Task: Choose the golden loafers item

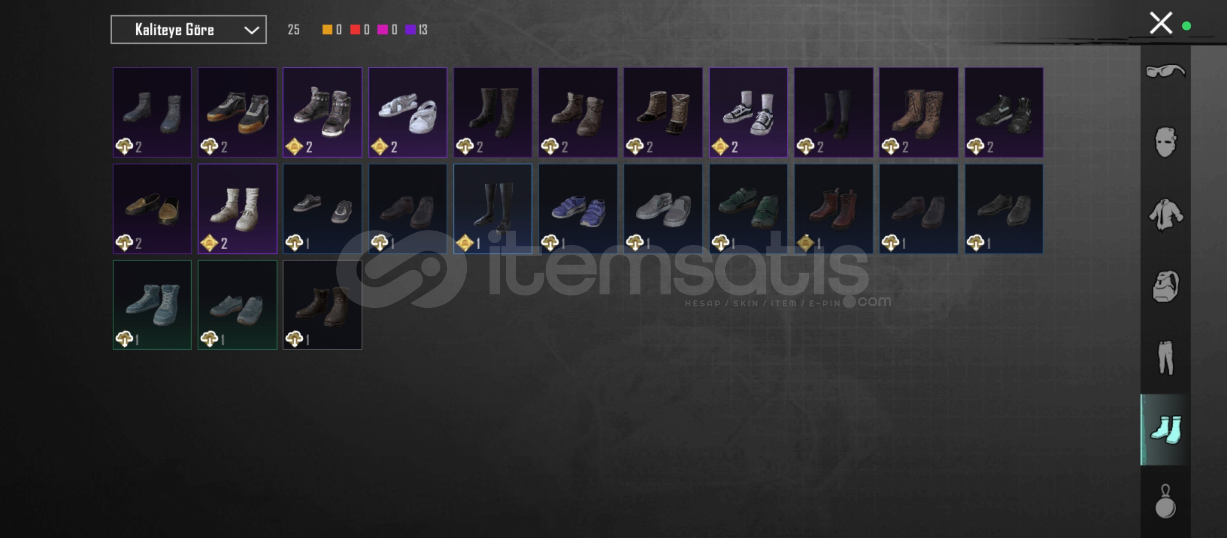Action: [152, 209]
